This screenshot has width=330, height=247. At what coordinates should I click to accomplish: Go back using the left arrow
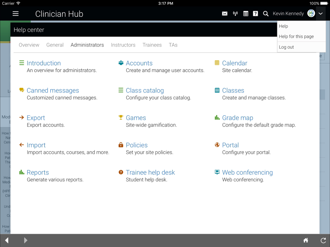(7, 240)
